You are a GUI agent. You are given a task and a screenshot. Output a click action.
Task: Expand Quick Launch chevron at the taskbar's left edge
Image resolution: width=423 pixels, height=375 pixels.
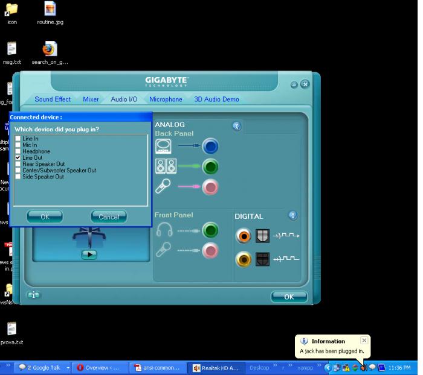tap(8, 365)
